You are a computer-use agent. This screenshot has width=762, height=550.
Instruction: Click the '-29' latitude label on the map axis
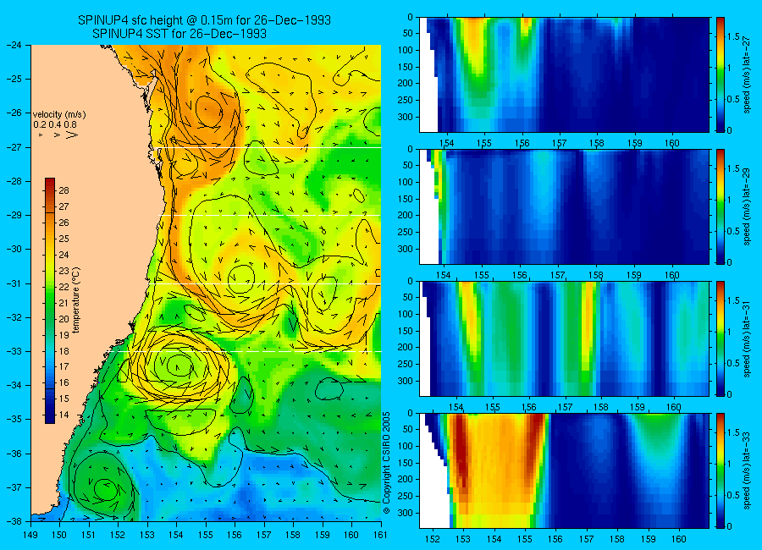tap(14, 215)
